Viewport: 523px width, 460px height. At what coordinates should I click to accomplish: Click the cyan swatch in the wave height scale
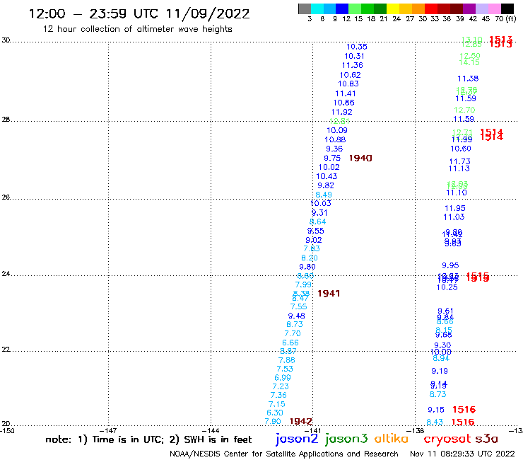pos(317,9)
